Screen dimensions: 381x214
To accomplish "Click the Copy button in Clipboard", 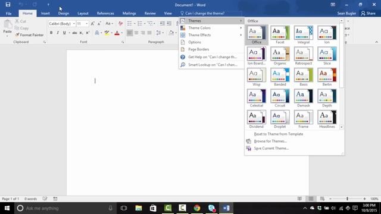I will pos(21,28).
